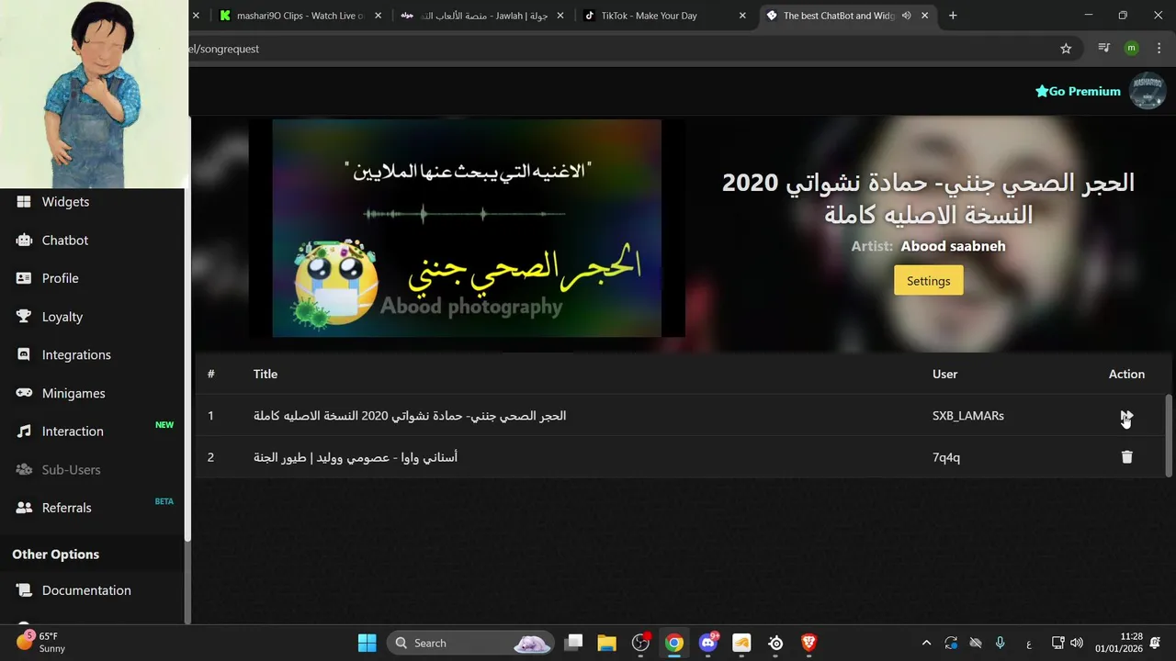Click the Widgets sidebar icon
The height and width of the screenshot is (661, 1176).
[24, 202]
